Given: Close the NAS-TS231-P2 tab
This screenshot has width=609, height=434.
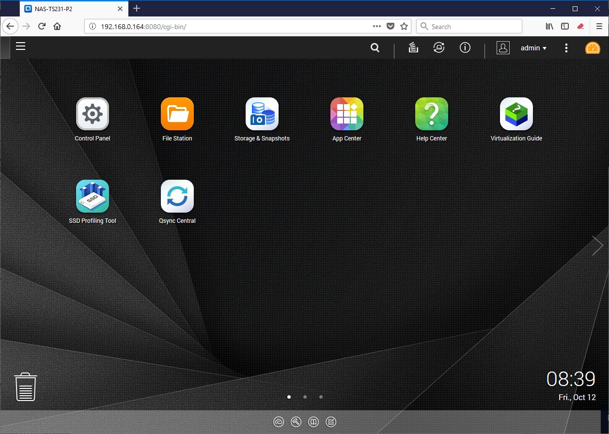Looking at the screenshot, I should click(x=121, y=9).
